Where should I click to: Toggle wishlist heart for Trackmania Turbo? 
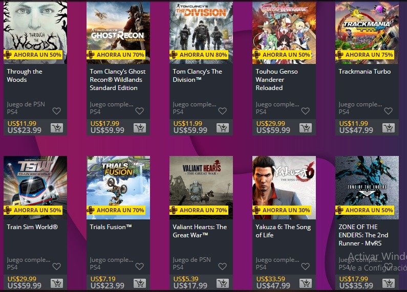(388, 111)
